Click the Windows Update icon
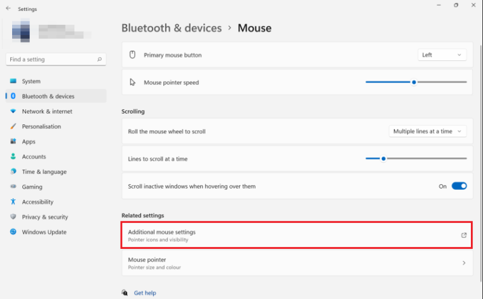The image size is (483, 299). coord(13,232)
